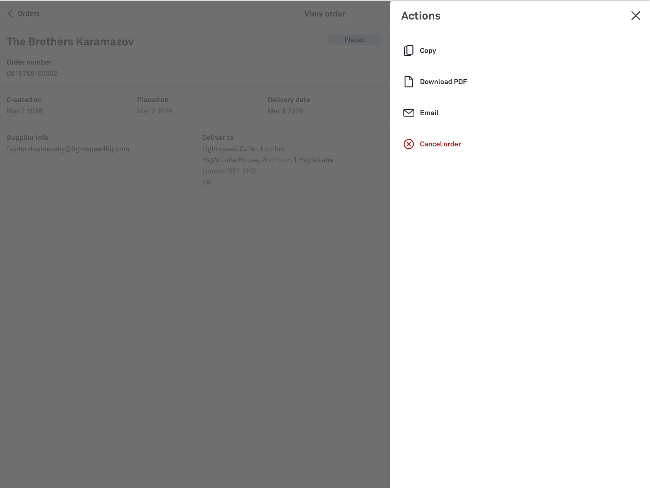Image resolution: width=650 pixels, height=488 pixels.
Task: Select the Copy action label
Action: [428, 51]
